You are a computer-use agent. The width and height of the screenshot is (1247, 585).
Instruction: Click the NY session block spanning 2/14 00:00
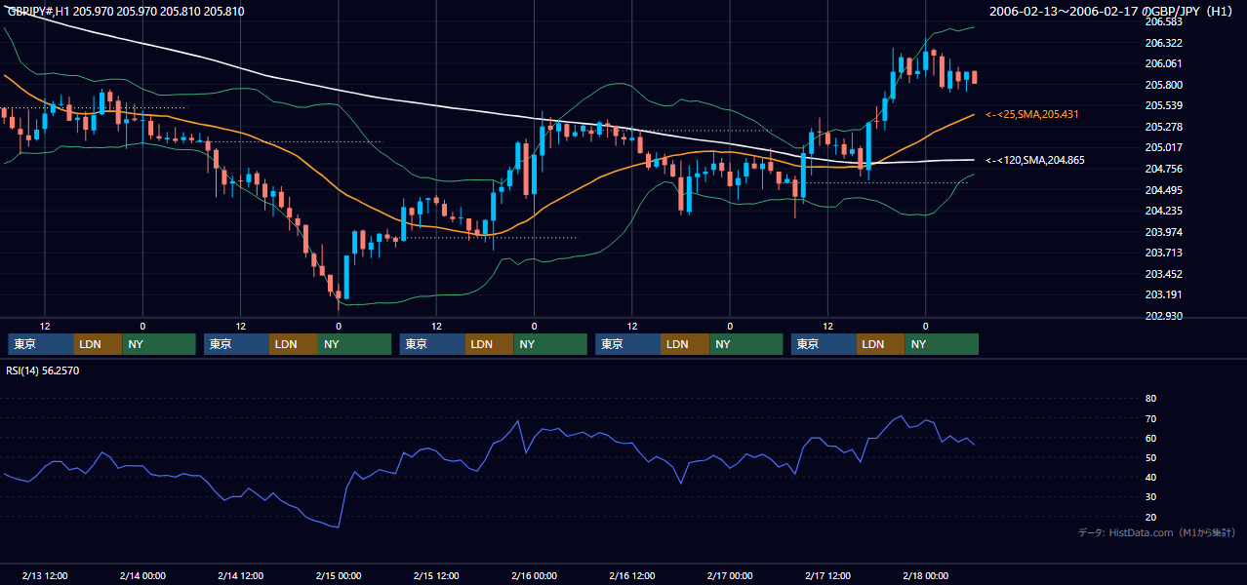click(x=159, y=344)
